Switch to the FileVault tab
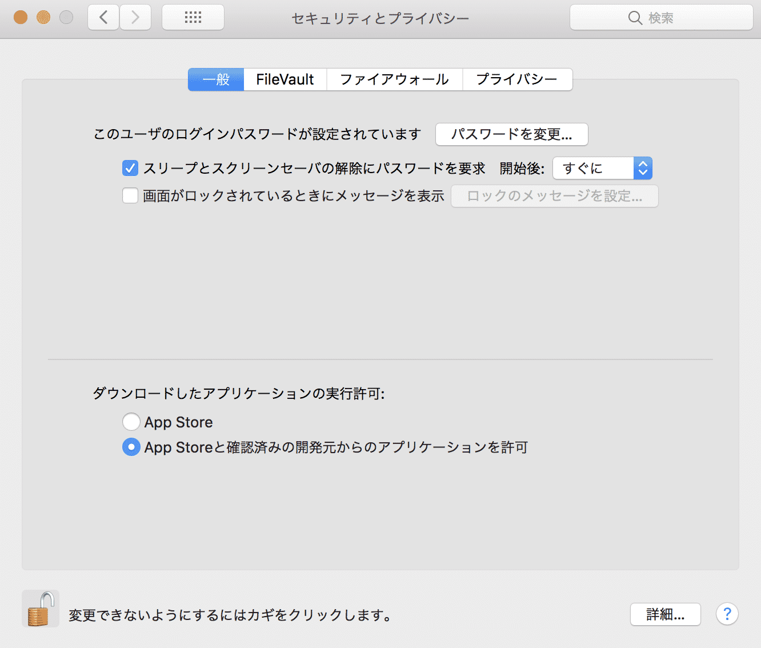This screenshot has width=761, height=648. (285, 79)
